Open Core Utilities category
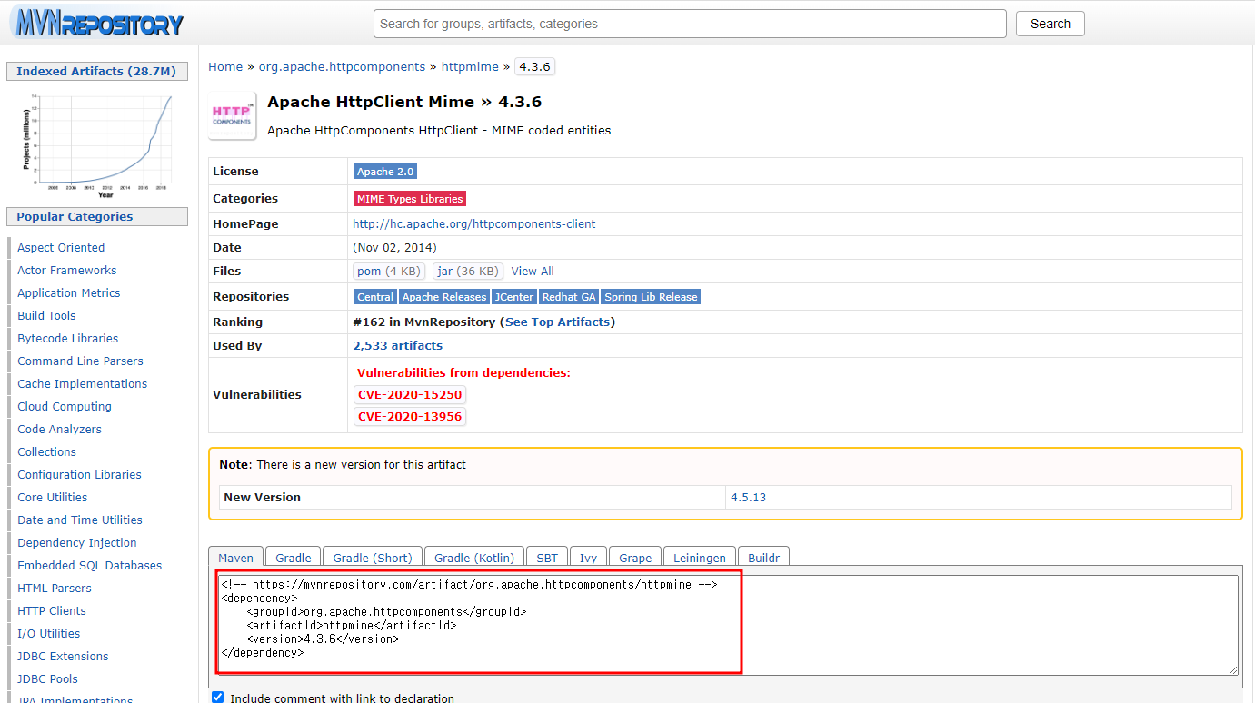The image size is (1255, 703). point(53,498)
